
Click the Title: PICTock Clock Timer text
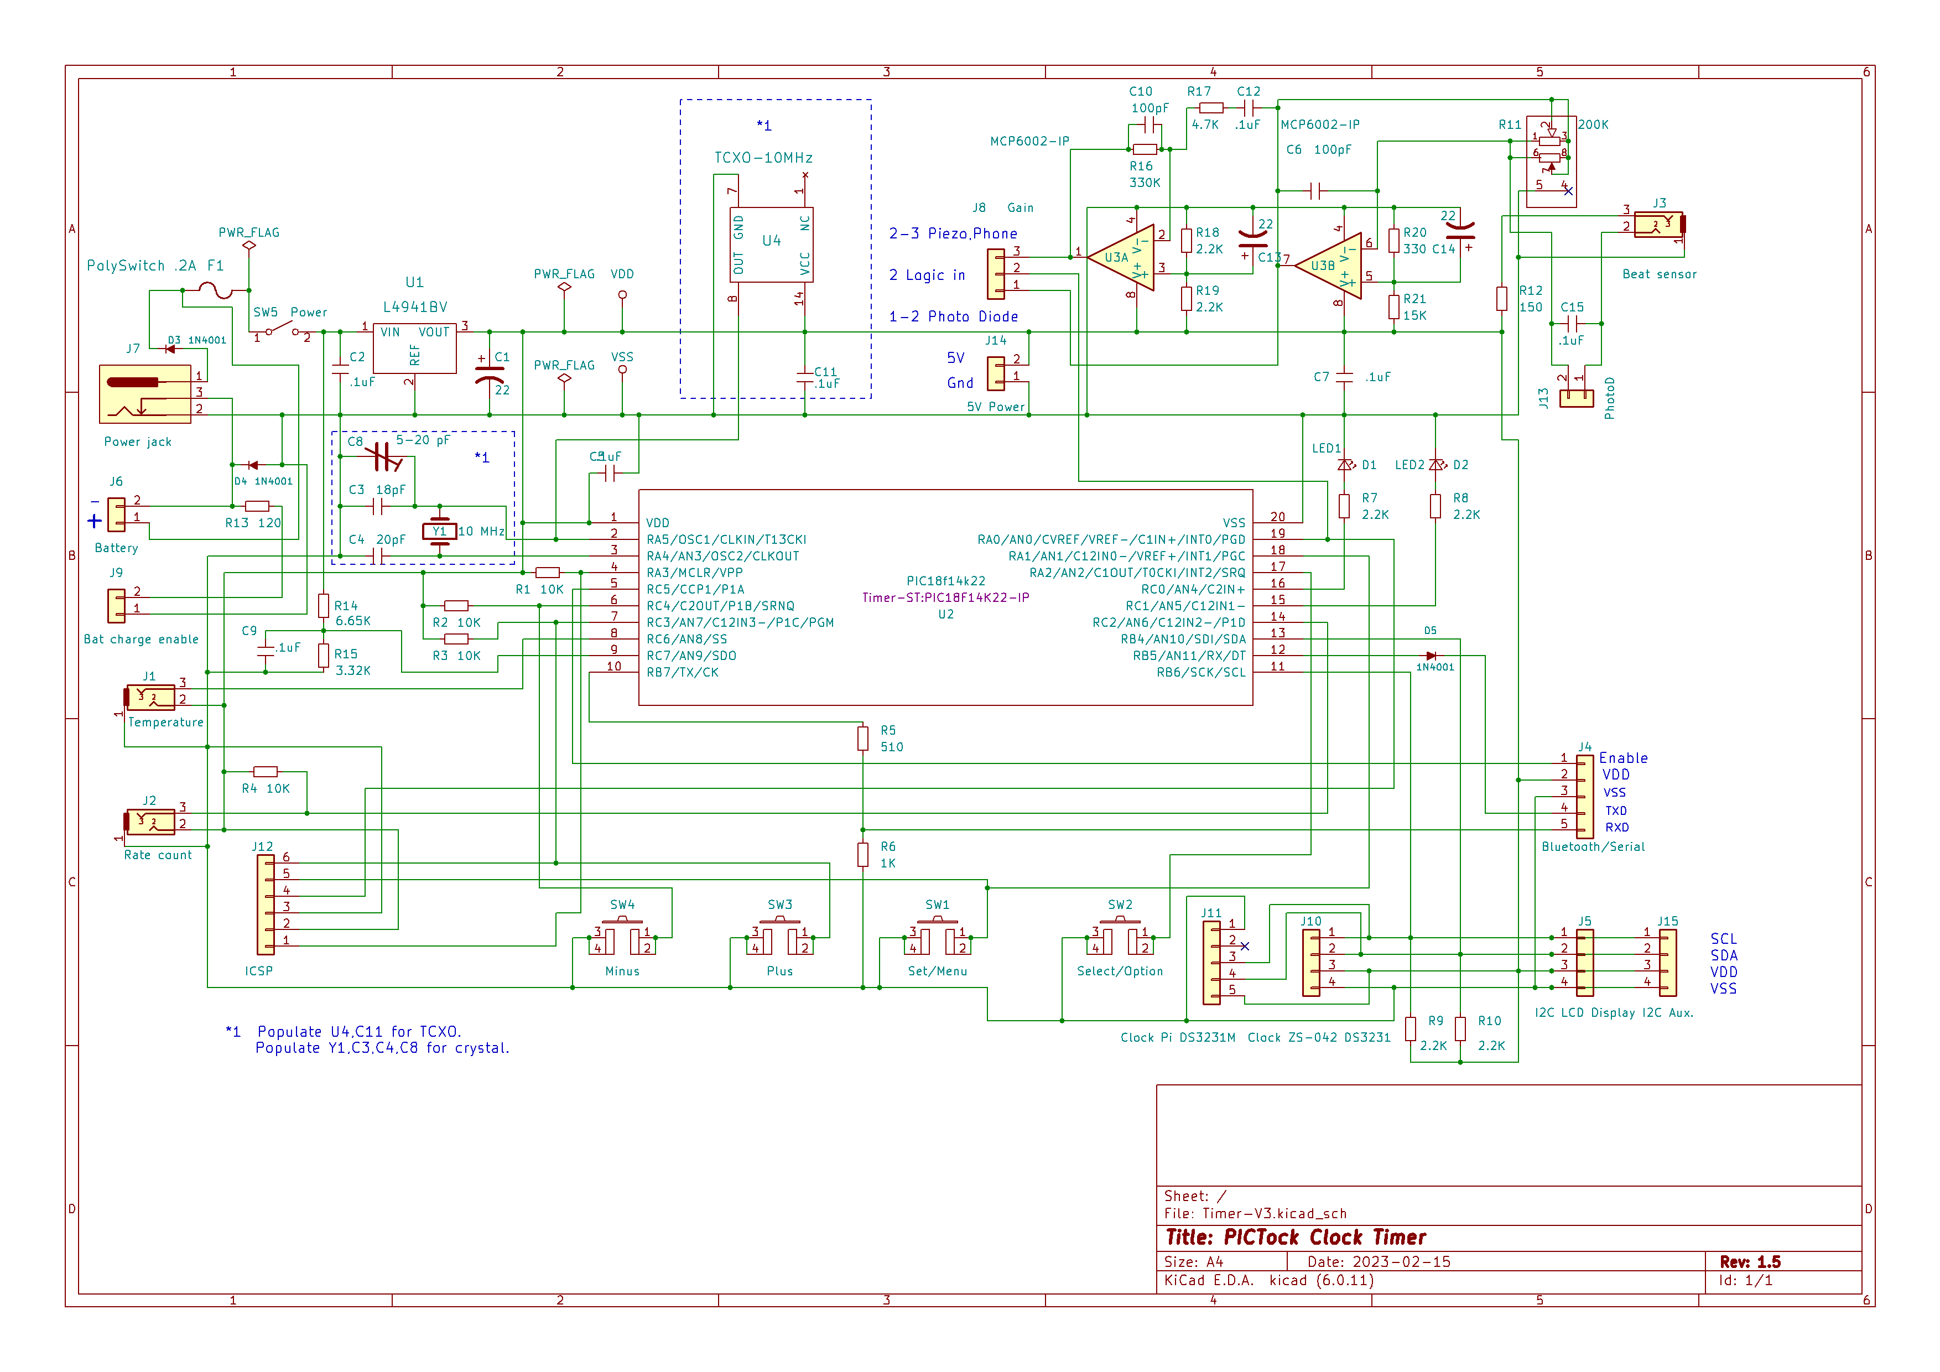[x=1296, y=1238]
